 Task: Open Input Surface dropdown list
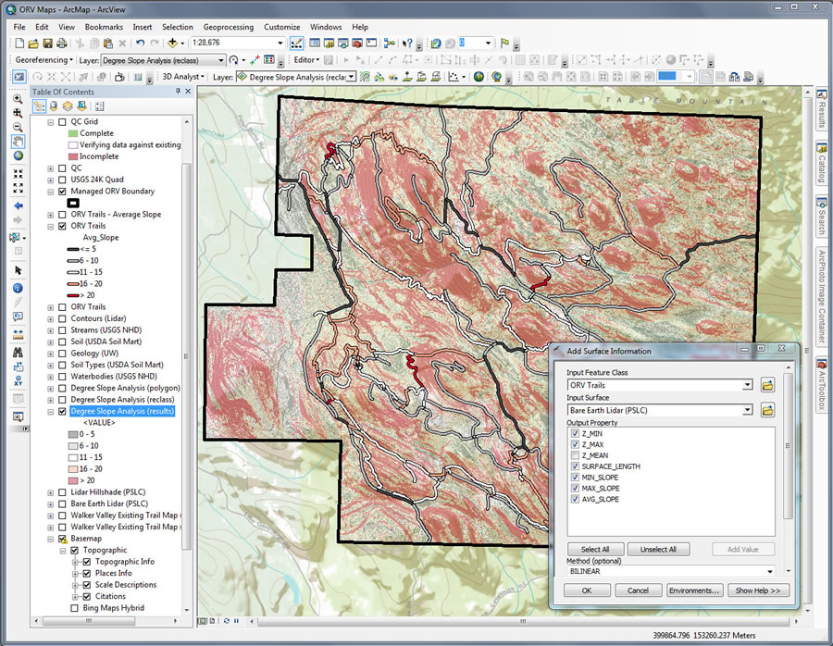(747, 409)
